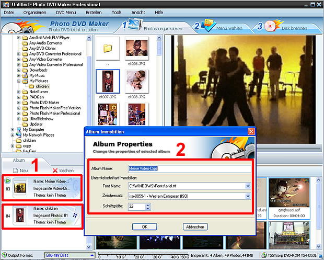The width and height of the screenshot is (324, 260).
Task: Select the Any Audio Converter folder
Action: [45, 43]
